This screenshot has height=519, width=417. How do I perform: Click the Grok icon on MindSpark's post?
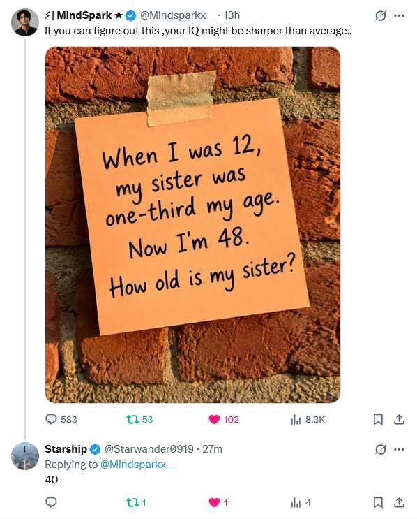pyautogui.click(x=380, y=15)
